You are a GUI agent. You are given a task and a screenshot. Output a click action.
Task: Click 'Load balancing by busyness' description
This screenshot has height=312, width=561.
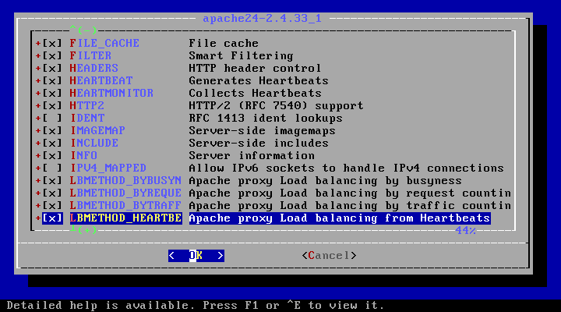[x=325, y=180]
